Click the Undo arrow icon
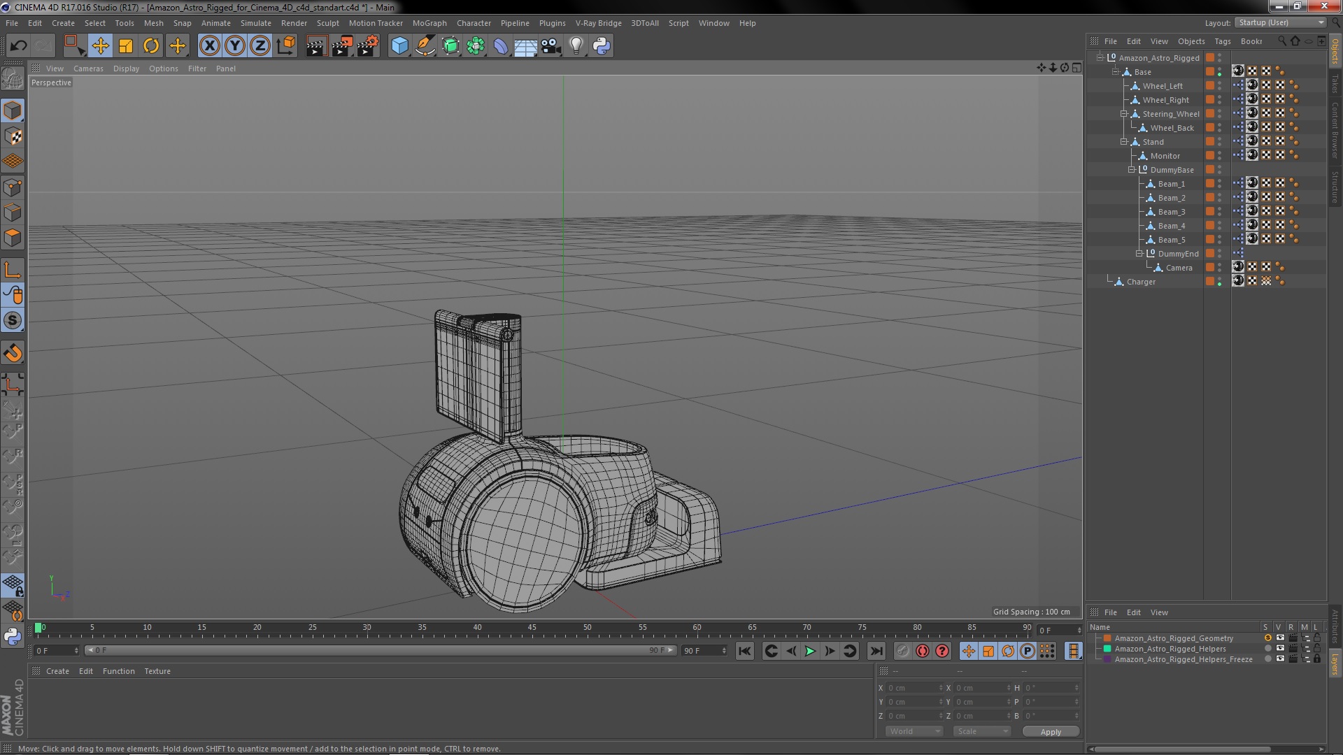 tap(18, 46)
